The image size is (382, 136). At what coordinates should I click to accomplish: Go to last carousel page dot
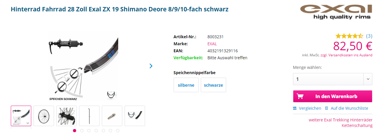[118, 131]
